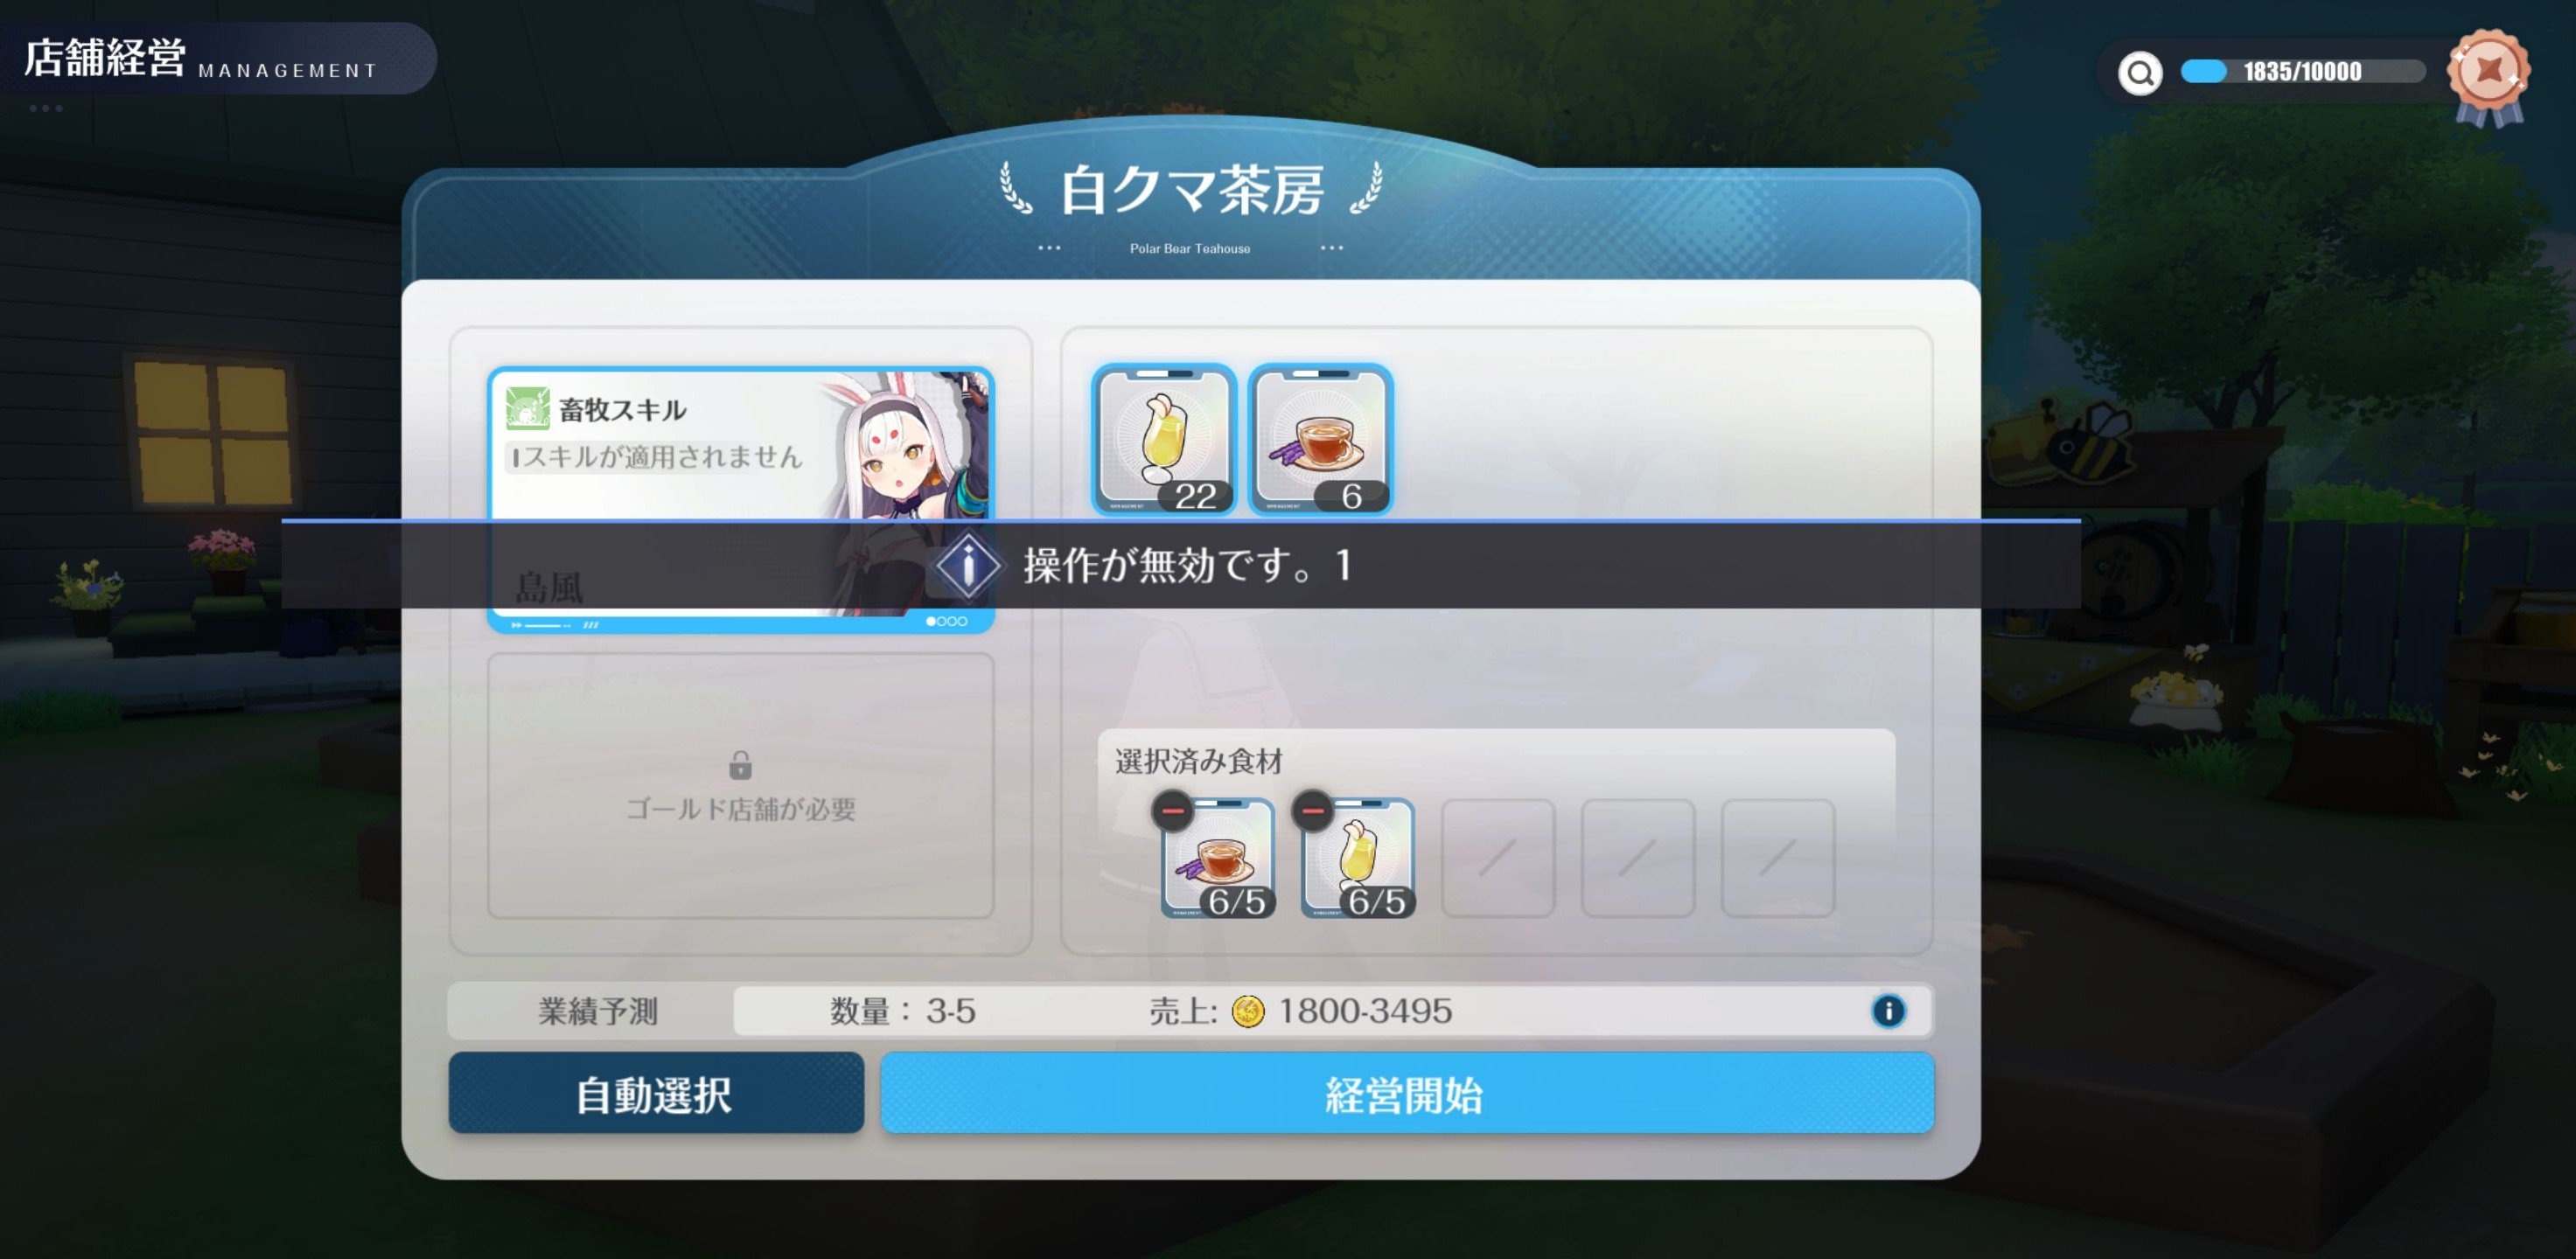Remove the selected yellow drink with minus
This screenshot has height=1259, width=2576.
[1312, 810]
